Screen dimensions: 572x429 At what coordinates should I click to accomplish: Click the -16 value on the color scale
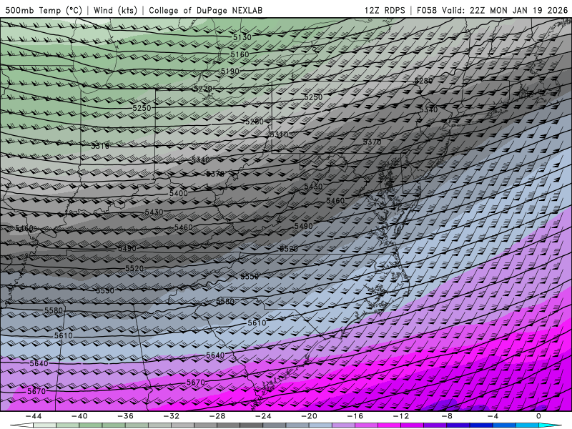click(355, 416)
